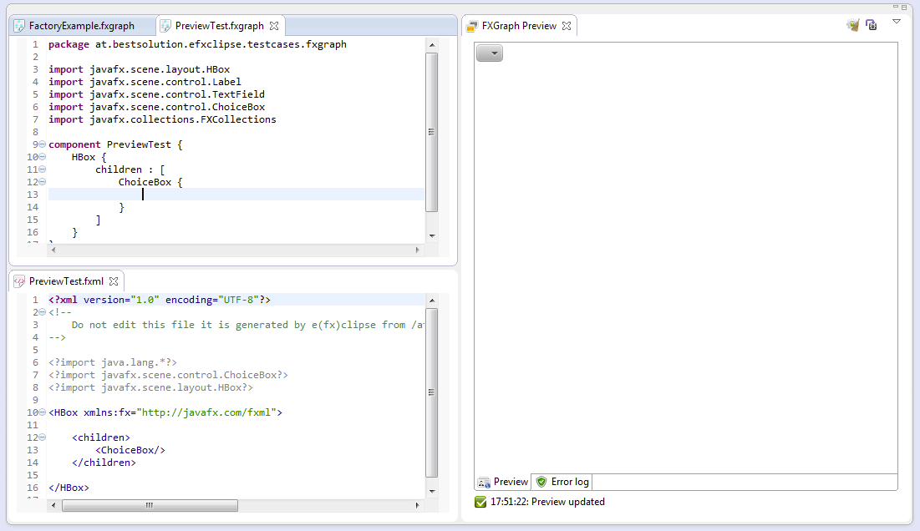
Task: Switch to the FactoryExample.fxgraph tab
Action: pyautogui.click(x=81, y=26)
